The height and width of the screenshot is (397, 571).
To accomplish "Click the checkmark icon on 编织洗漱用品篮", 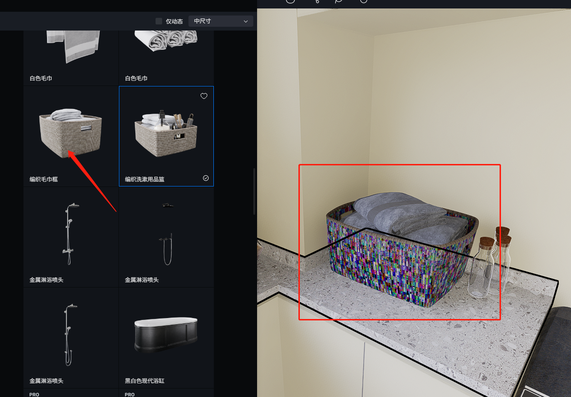I will click(x=205, y=178).
